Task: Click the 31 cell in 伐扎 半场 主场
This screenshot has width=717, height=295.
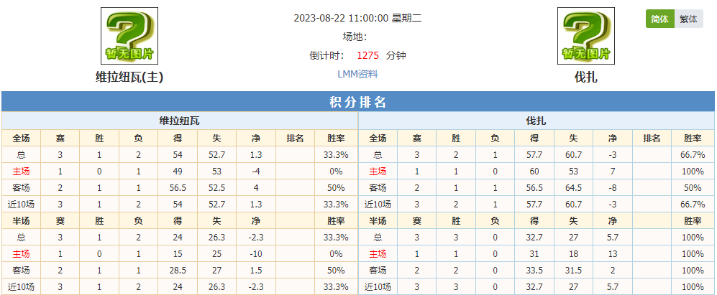Action: coord(534,254)
